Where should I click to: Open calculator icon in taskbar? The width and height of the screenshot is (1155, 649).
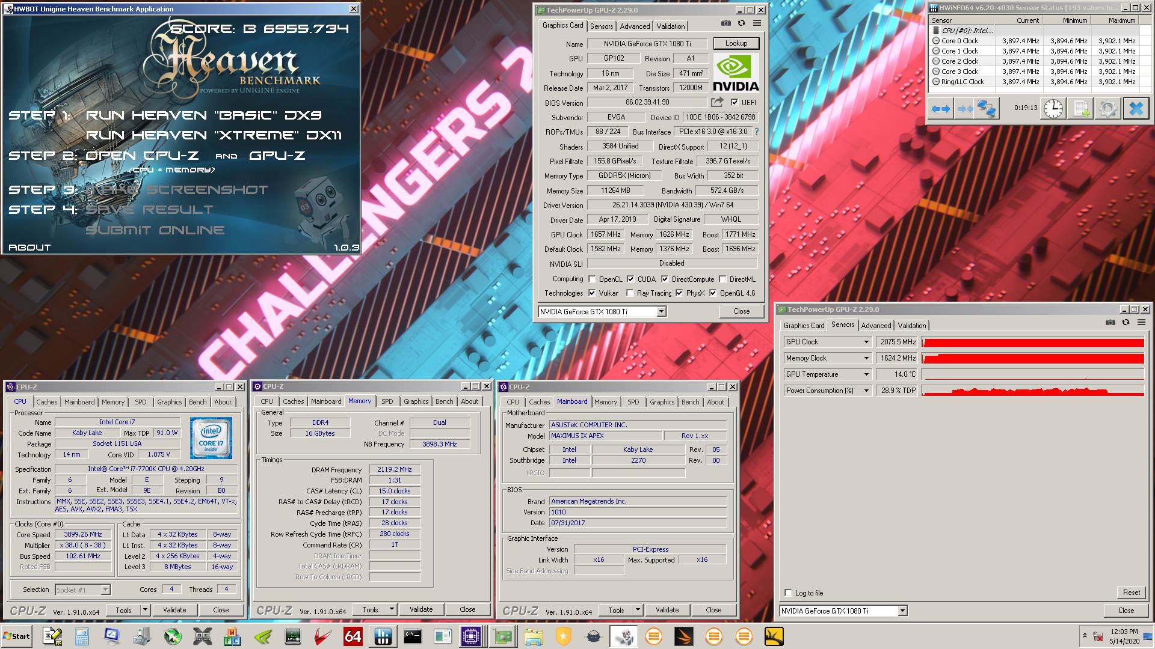82,636
